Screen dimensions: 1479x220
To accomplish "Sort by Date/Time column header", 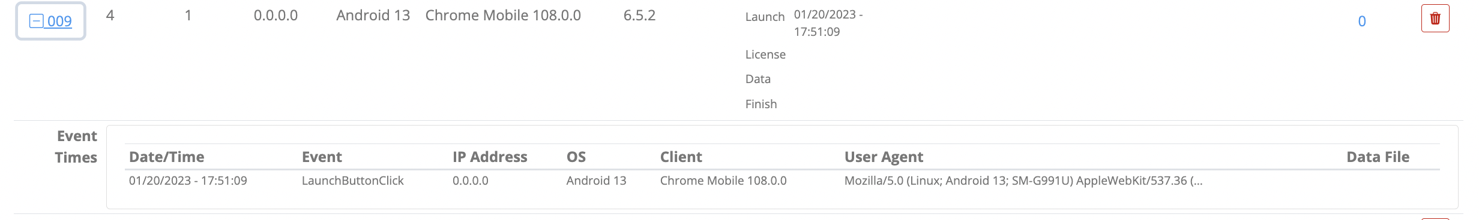I will (x=166, y=157).
